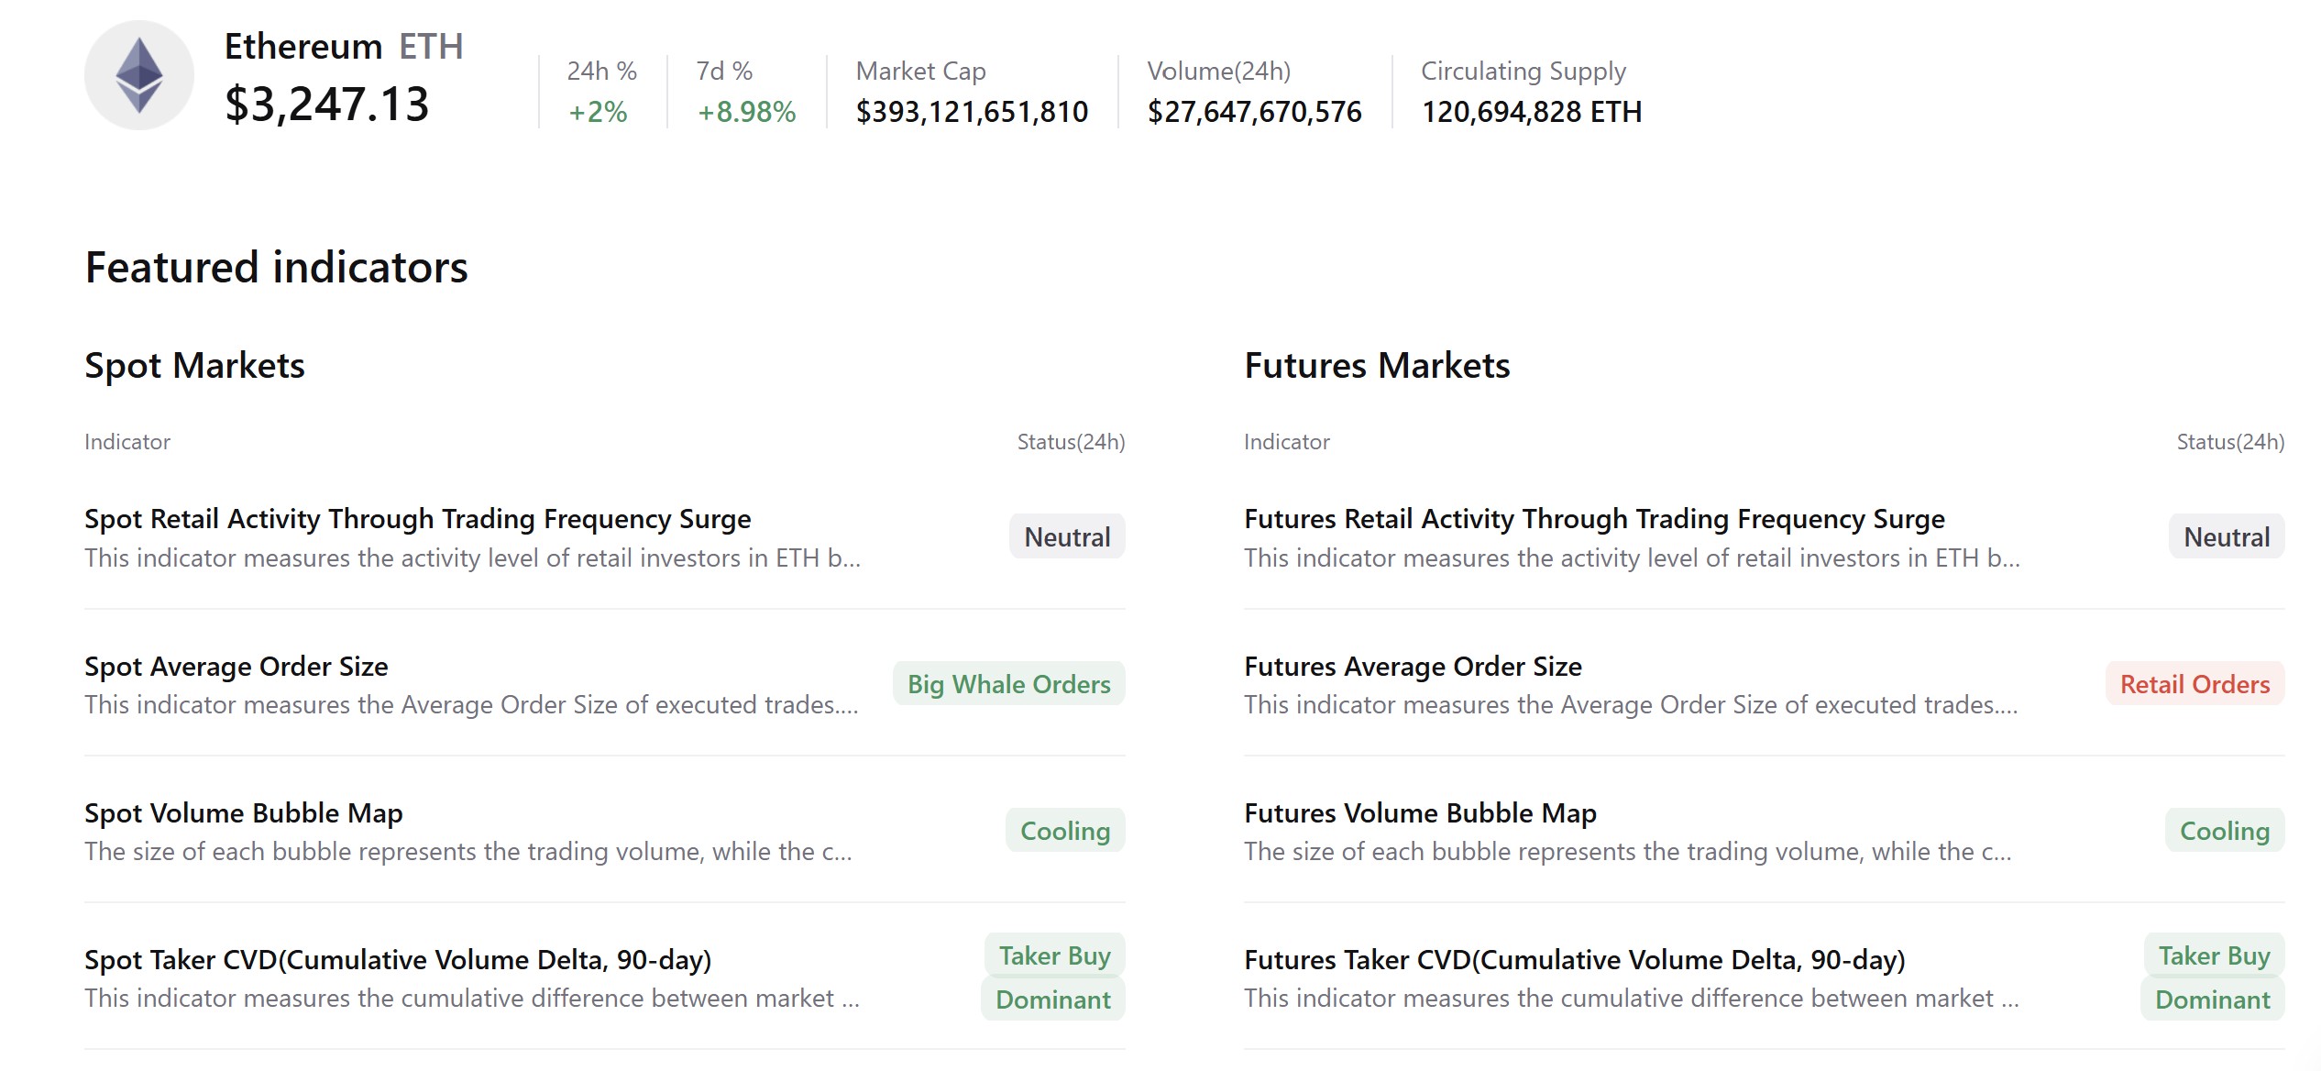Click the Futures Markets section heading
2321x1071 pixels.
pyautogui.click(x=1377, y=365)
